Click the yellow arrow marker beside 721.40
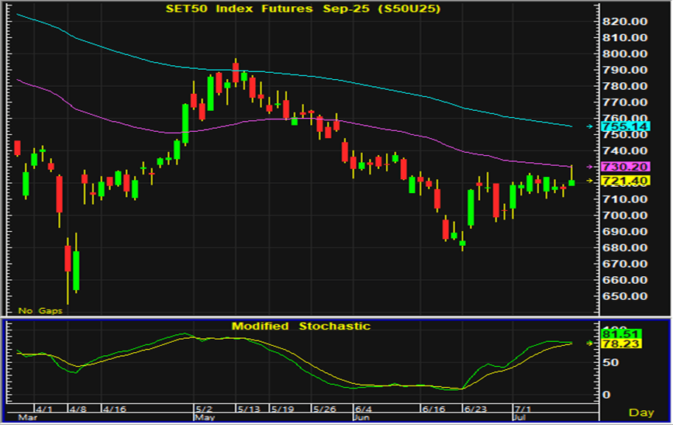The height and width of the screenshot is (425, 673). click(x=588, y=181)
